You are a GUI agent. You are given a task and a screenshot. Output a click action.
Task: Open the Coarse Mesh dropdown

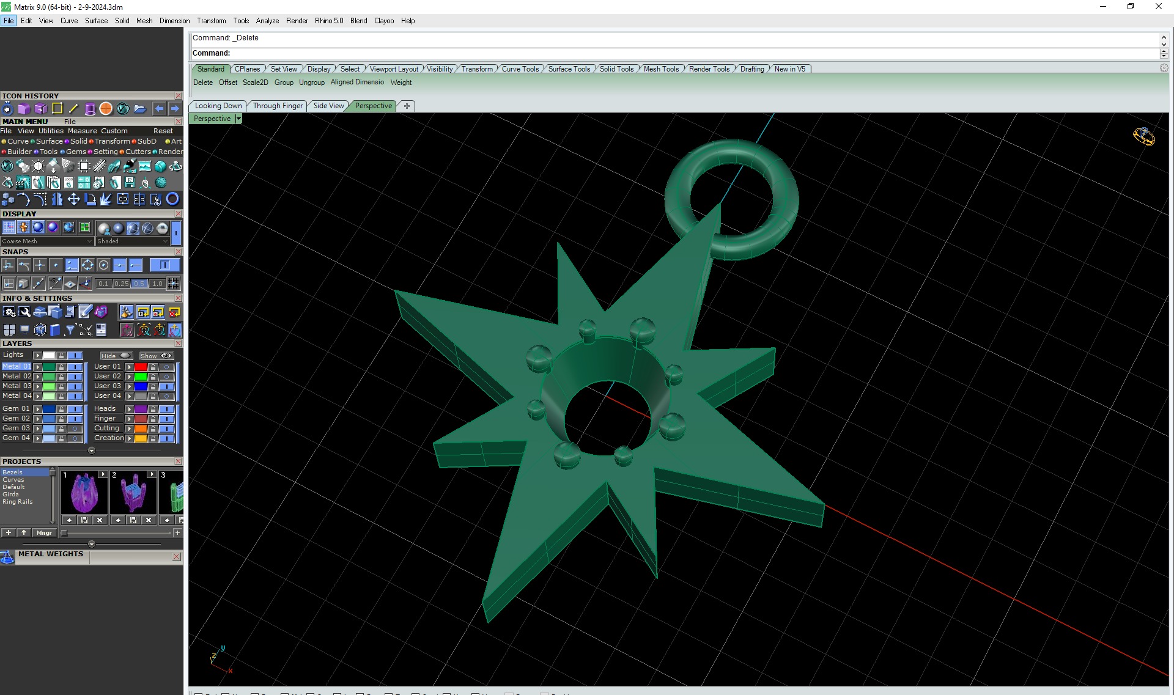[47, 241]
